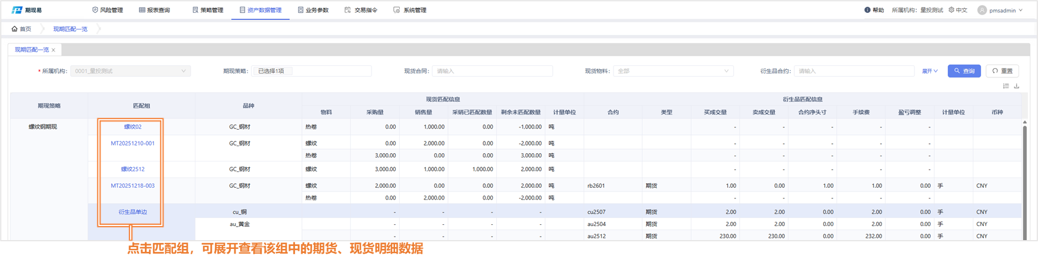Viewport: 1038px width, 263px height.
Task: Open the 风险管理 menu
Action: click(108, 10)
